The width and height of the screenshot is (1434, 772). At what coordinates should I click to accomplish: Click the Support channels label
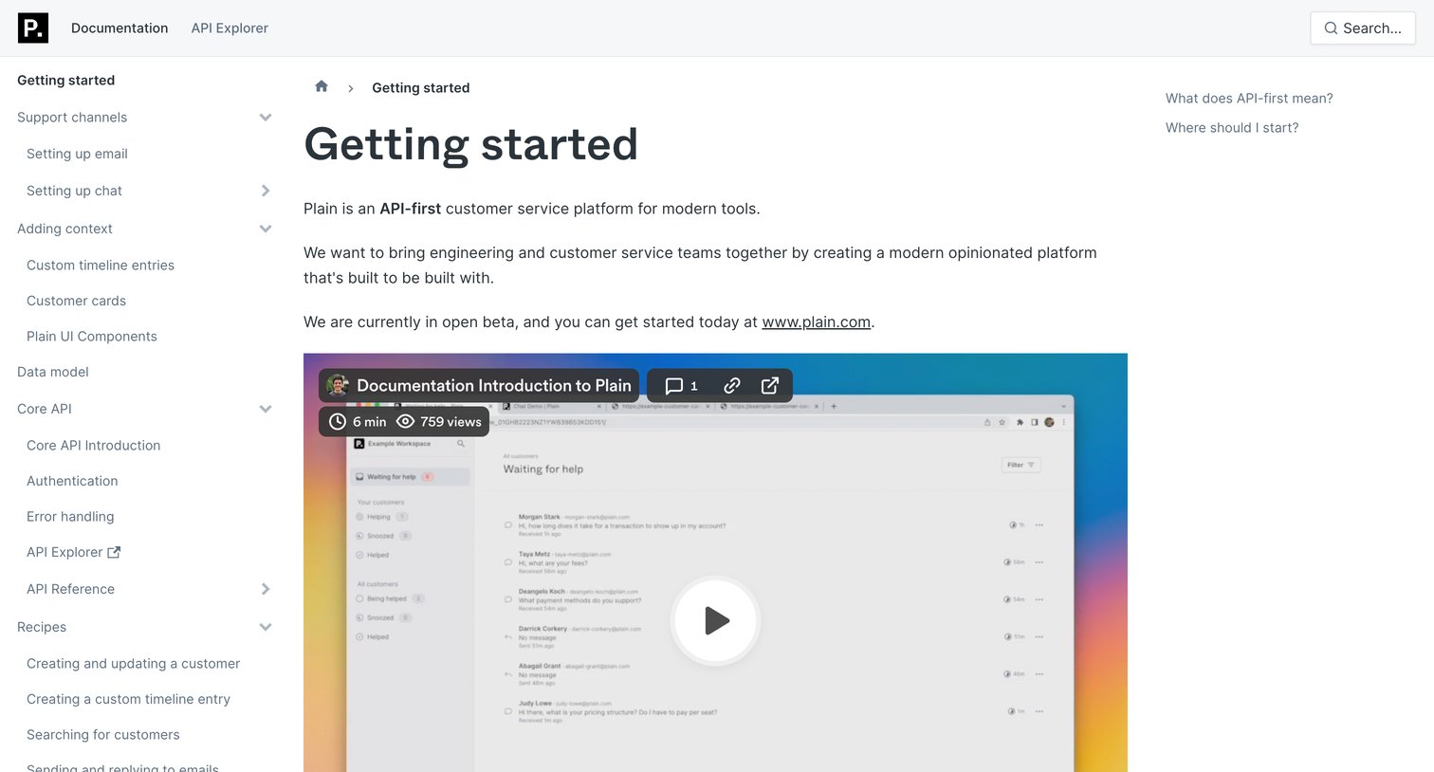[72, 118]
